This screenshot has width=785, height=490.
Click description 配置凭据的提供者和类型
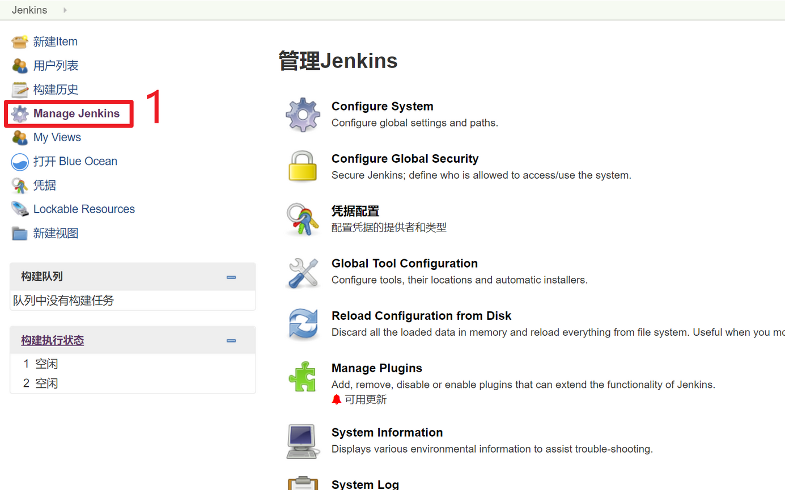click(389, 227)
